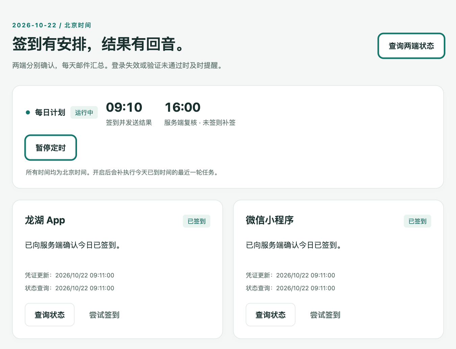This screenshot has height=349, width=456.
Task: Select the 签到并发送结果 label
Action: (x=129, y=123)
